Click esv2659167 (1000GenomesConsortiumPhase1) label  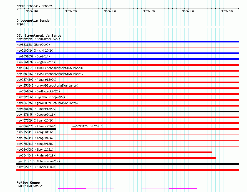(50, 74)
